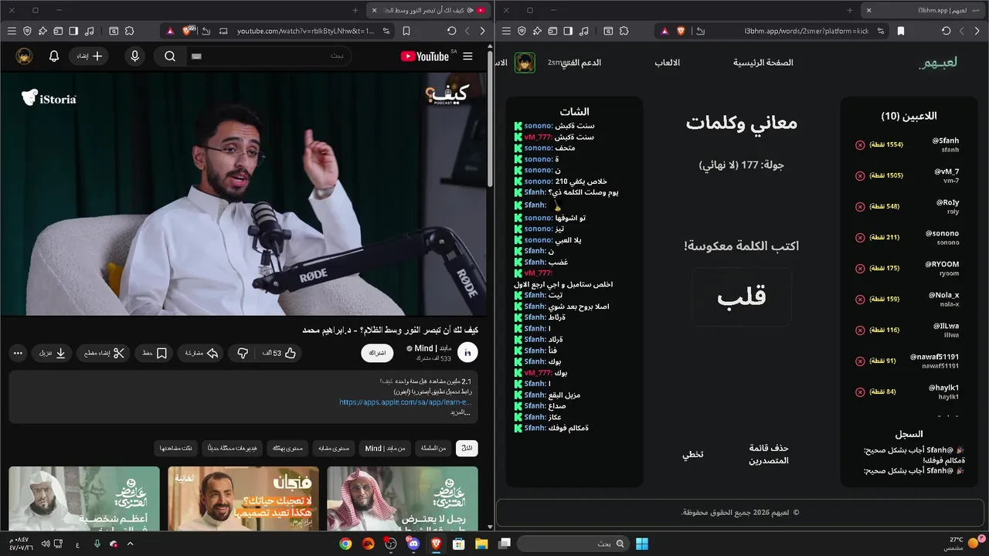Click the Windows taskbar search box

(572, 544)
